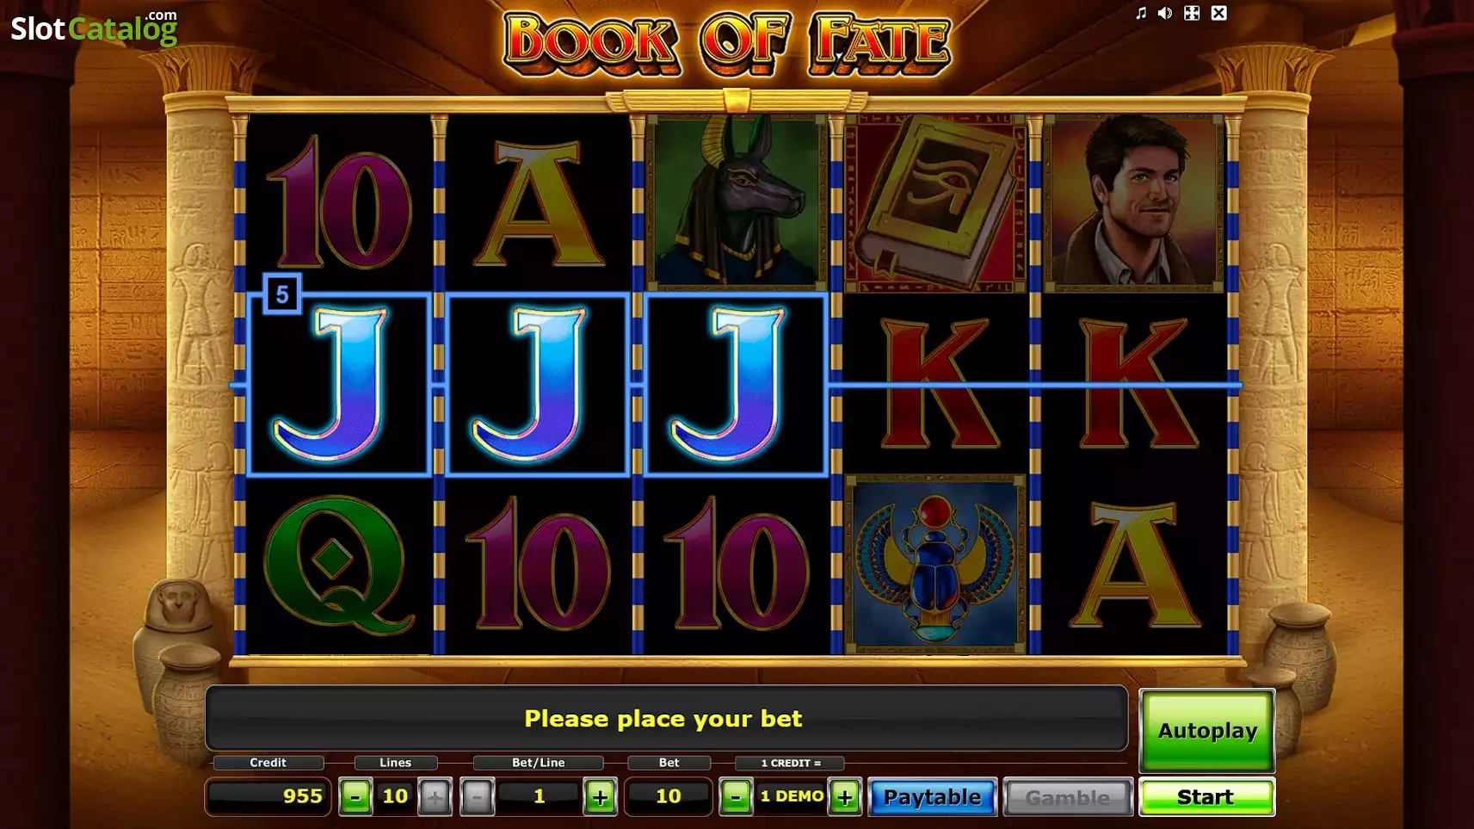Click the Anubis symbol on reel three
The height and width of the screenshot is (829, 1474).
click(737, 201)
